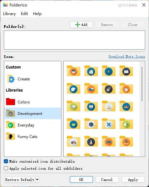Select the compass folder icon

[126, 88]
